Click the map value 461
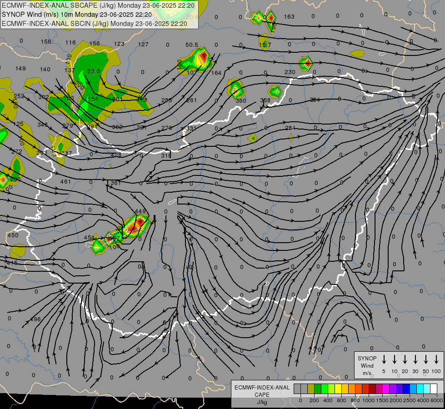 point(65,181)
